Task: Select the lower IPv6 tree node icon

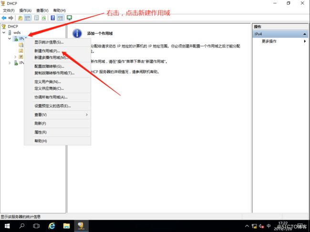Action: (16, 63)
